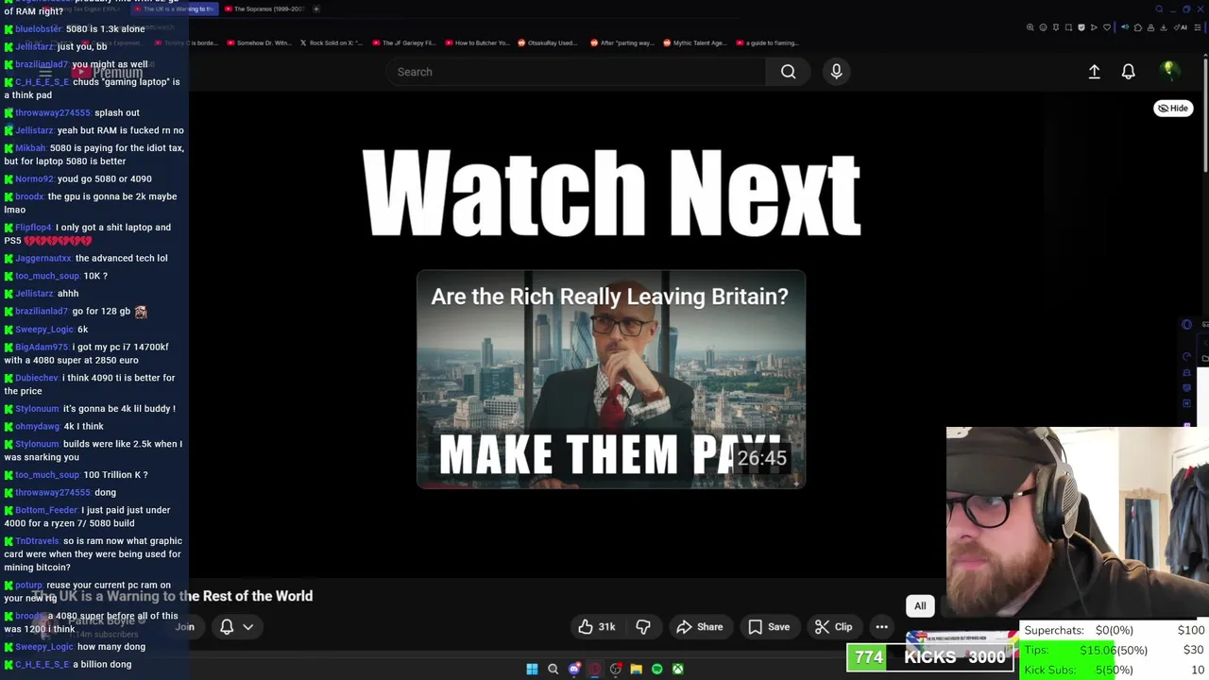
Task: Click the Join channel button
Action: [x=184, y=627]
